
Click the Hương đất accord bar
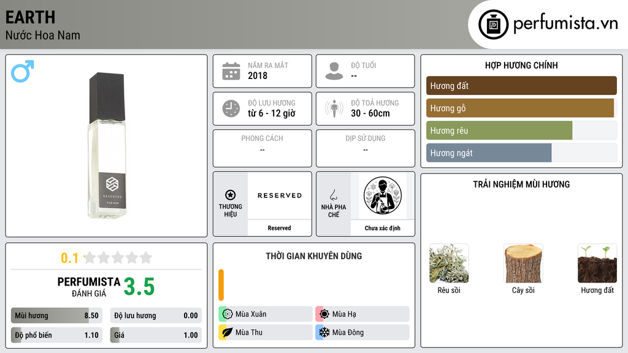click(x=521, y=86)
